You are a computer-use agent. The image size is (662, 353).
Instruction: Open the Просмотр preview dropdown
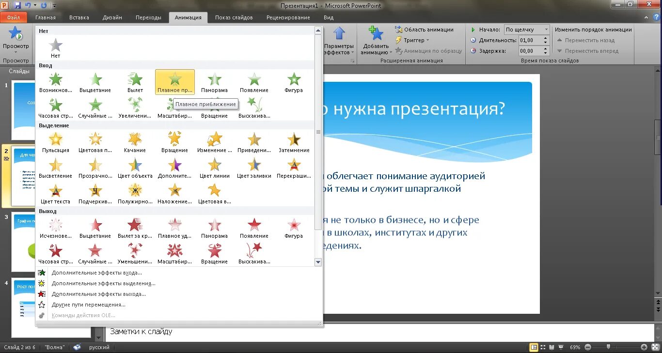(16, 41)
